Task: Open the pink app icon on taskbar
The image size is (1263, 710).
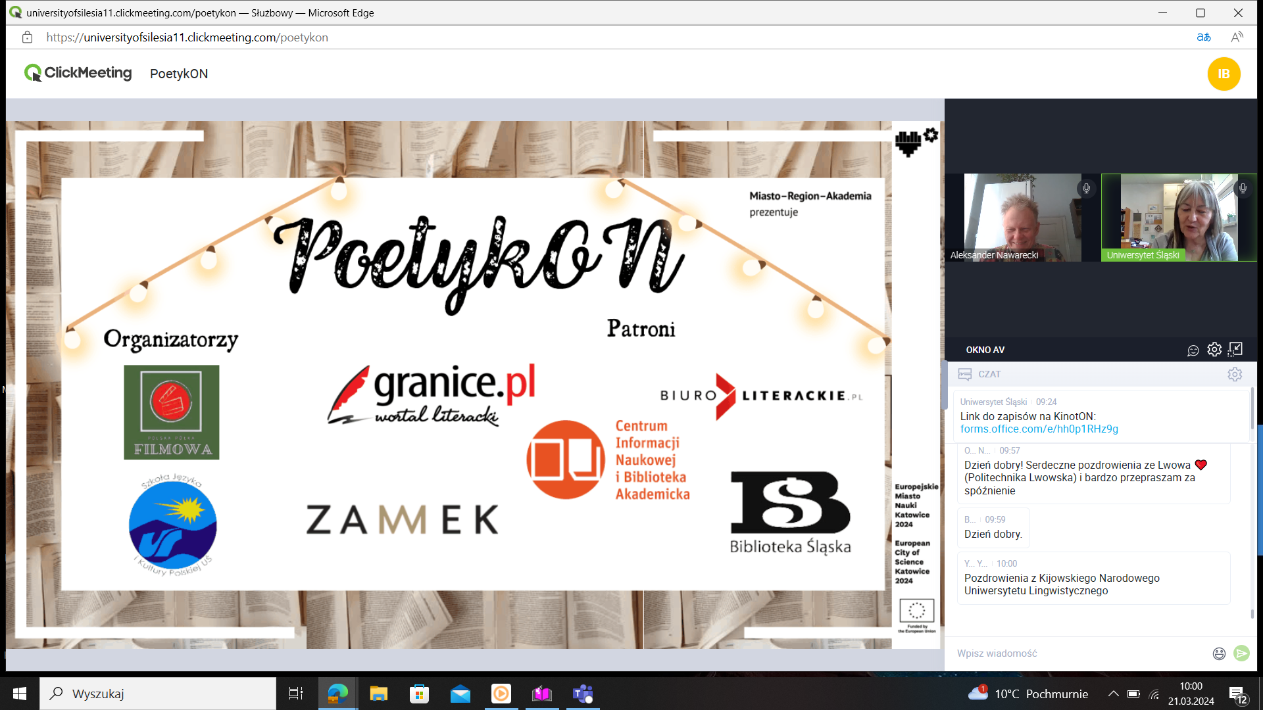Action: pos(542,694)
